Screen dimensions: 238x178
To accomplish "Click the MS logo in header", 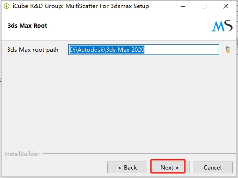I will coord(222,26).
